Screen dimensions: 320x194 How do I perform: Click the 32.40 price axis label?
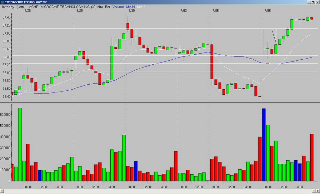(7, 97)
